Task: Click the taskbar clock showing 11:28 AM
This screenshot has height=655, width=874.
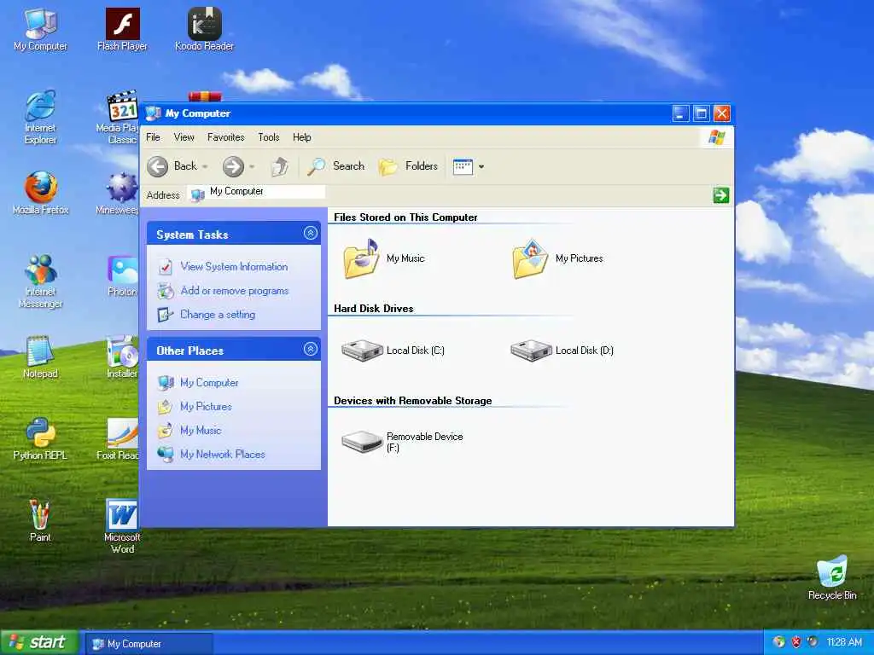Action: coord(844,642)
